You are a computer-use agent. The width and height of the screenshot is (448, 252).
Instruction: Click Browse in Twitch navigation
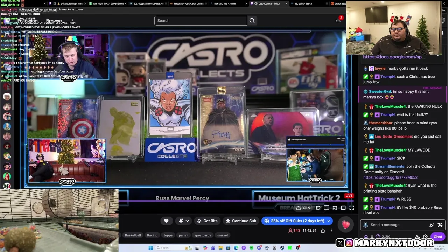click(x=54, y=21)
